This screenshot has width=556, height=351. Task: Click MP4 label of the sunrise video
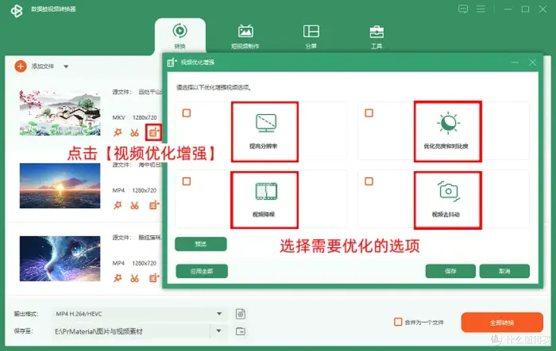click(118, 190)
